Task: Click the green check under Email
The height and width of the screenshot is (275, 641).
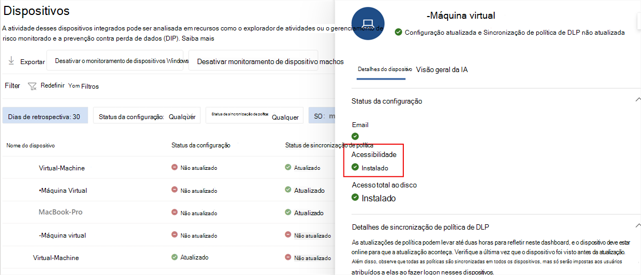Action: [x=355, y=136]
